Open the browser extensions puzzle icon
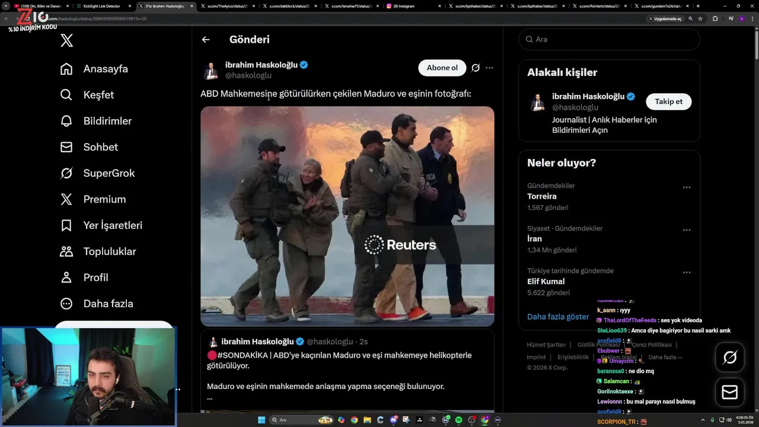 pos(715,18)
